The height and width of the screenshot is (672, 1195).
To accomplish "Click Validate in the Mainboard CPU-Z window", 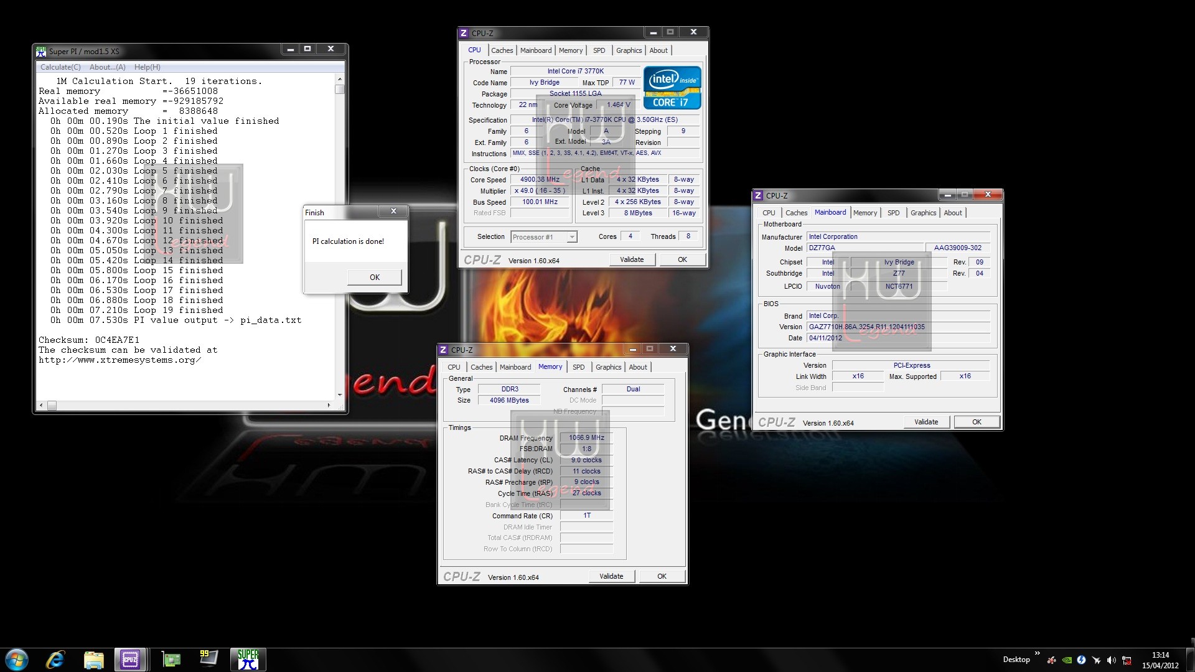I will (926, 422).
